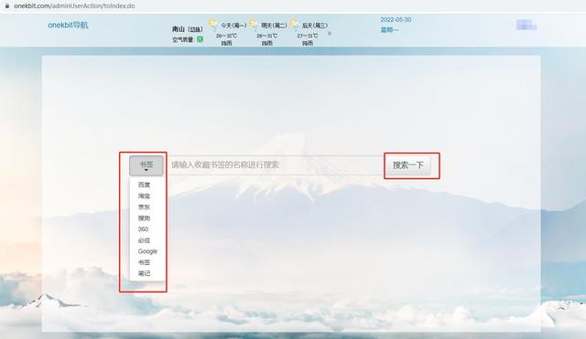The image size is (586, 339).
Task: Click the 切换 city switch link
Action: pyautogui.click(x=195, y=29)
